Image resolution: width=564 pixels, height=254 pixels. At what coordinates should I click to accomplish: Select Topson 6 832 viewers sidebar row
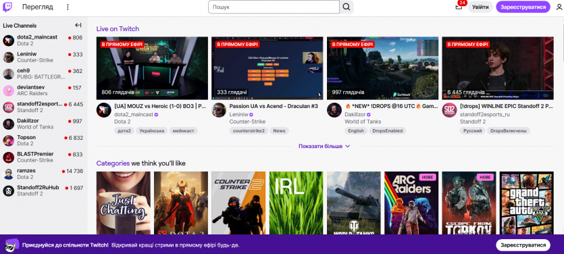tap(43, 141)
